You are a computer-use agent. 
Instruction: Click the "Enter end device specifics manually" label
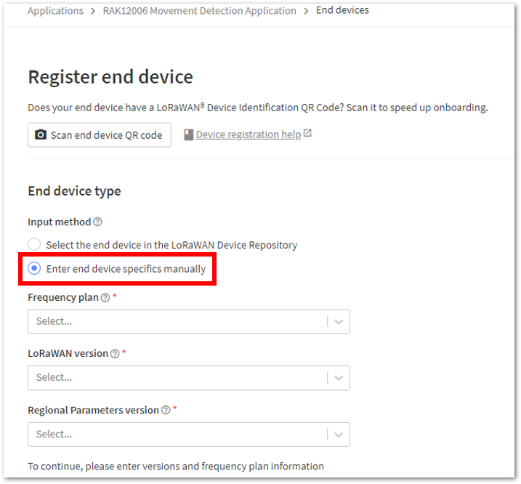click(126, 269)
